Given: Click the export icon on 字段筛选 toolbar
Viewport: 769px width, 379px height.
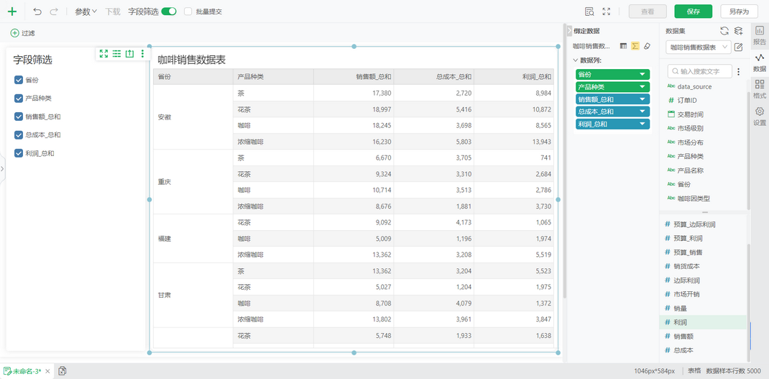Looking at the screenshot, I should pos(129,53).
